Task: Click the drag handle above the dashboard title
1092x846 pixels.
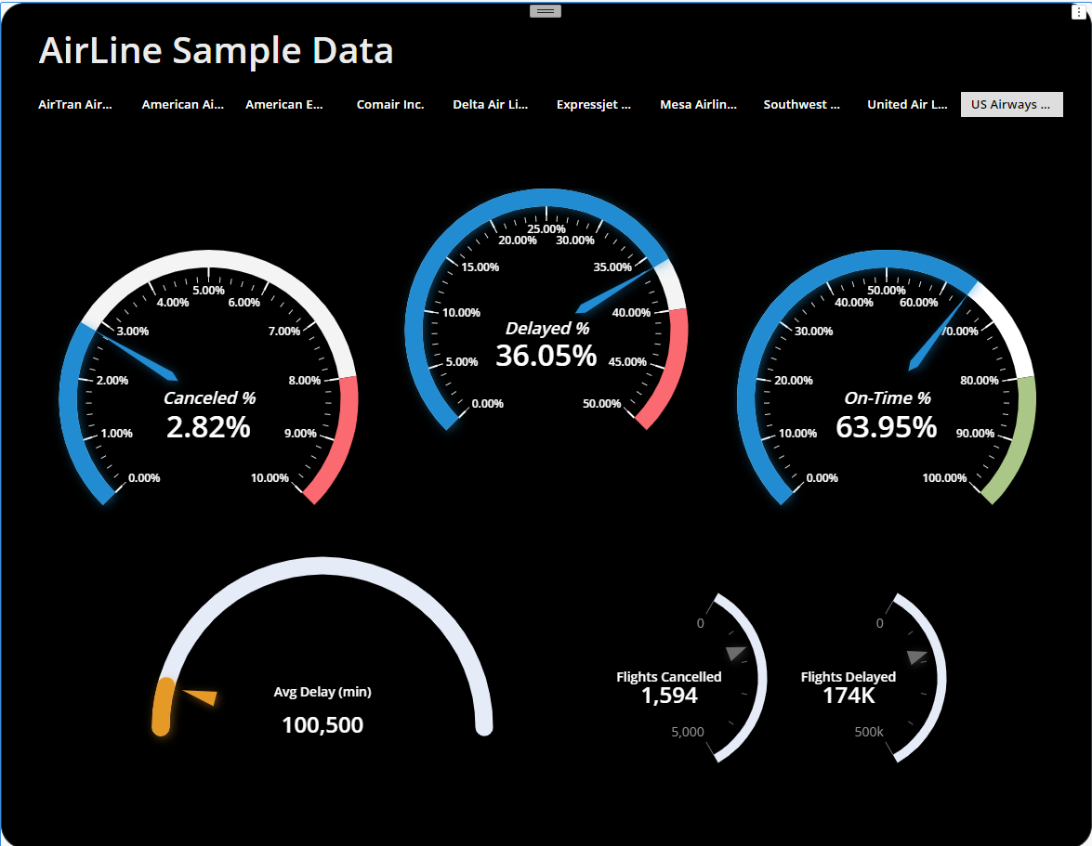Action: coord(545,10)
